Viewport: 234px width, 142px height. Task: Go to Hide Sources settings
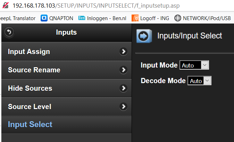(30, 88)
